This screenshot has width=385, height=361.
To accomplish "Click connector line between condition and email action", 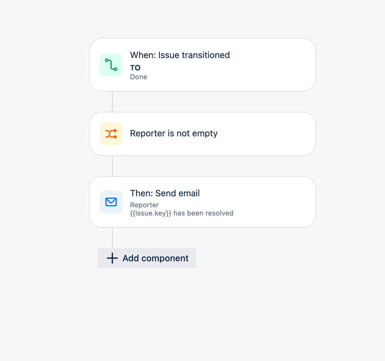I will pos(112,166).
